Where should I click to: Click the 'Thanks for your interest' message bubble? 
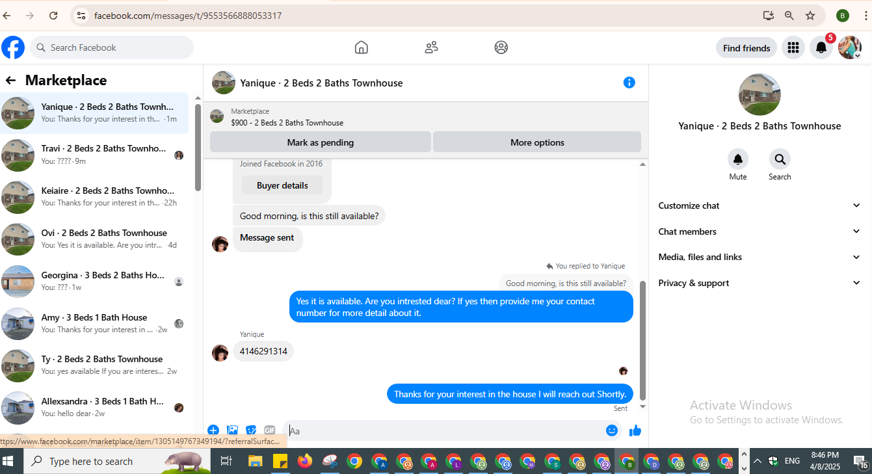point(510,394)
